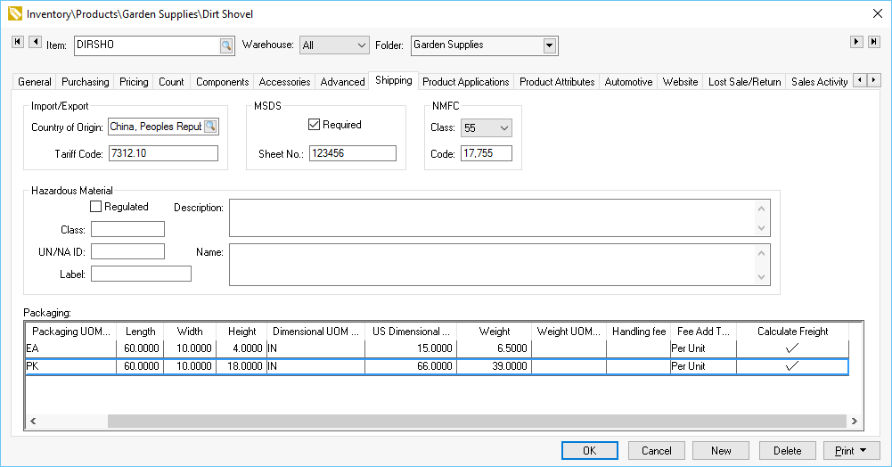Jump to last record arrow
Viewport: 892px width, 467px height.
point(873,42)
